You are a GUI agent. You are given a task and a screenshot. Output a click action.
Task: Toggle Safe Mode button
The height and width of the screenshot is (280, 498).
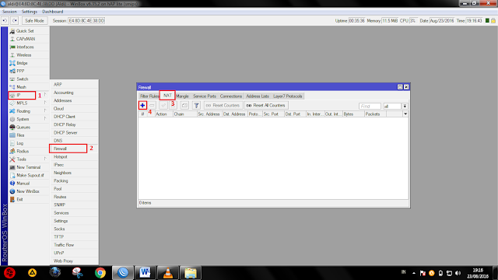coord(34,21)
